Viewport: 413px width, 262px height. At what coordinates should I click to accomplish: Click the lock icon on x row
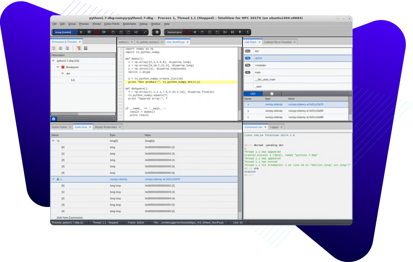pyautogui.click(x=58, y=179)
